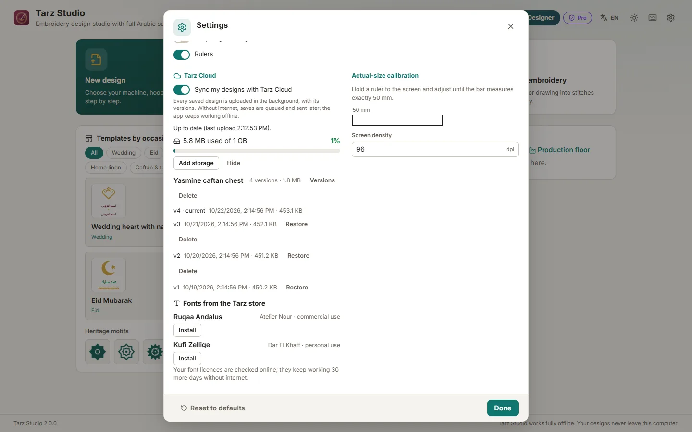Click the New design document icon
This screenshot has height=432, width=692.
(96, 60)
